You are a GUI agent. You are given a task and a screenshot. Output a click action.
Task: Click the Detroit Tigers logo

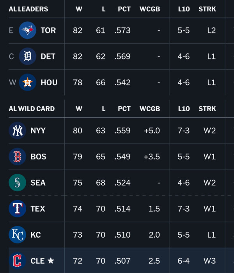pos(28,56)
